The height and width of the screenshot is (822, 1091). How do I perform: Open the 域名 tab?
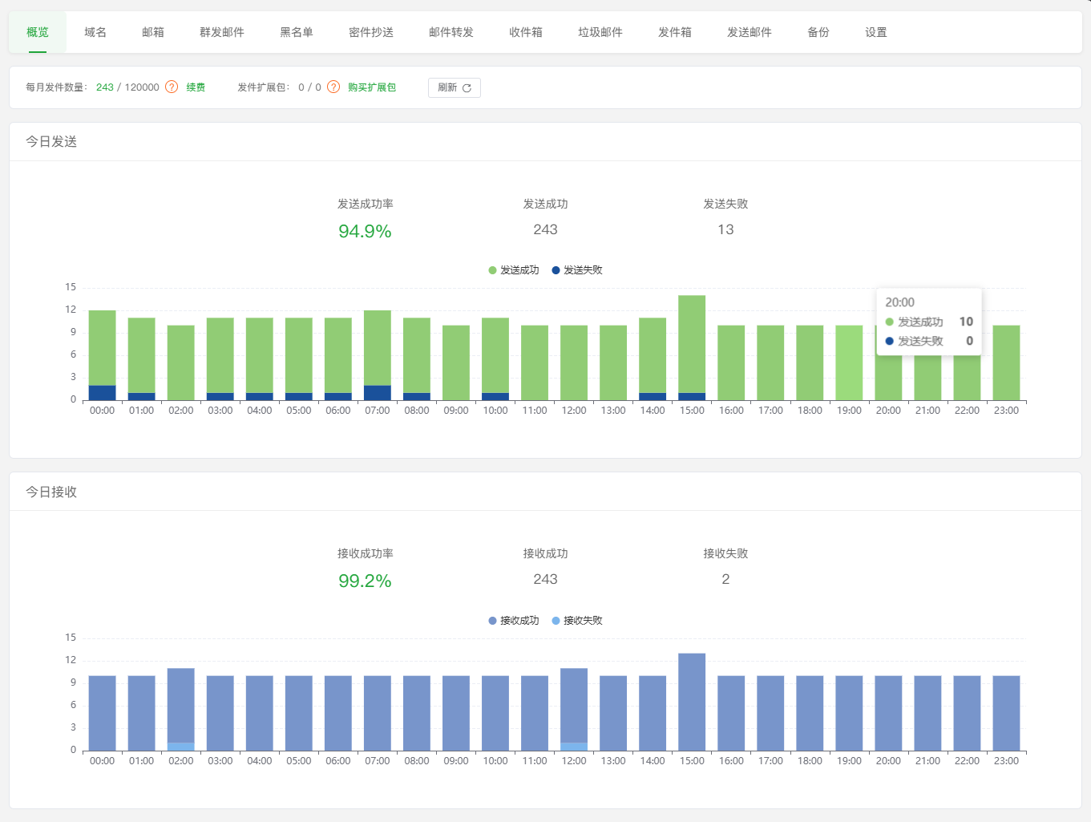(x=95, y=32)
